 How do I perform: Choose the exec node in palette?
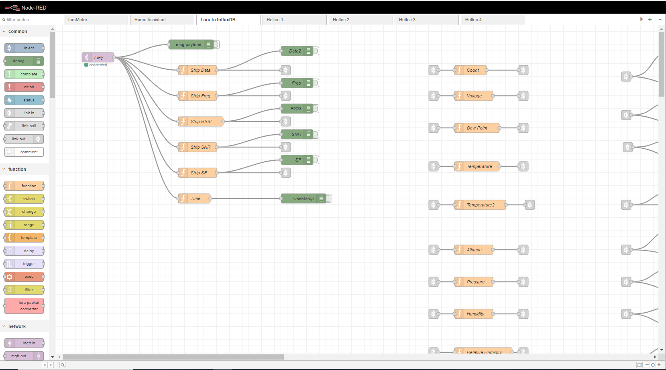(24, 277)
